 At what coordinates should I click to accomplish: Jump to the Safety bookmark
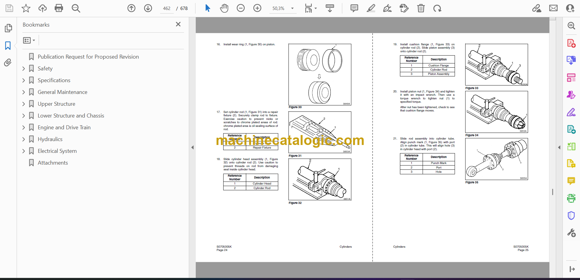[x=45, y=69]
